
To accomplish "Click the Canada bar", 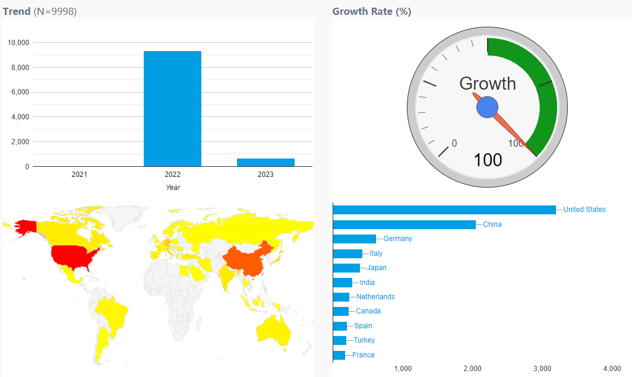I will click(340, 311).
